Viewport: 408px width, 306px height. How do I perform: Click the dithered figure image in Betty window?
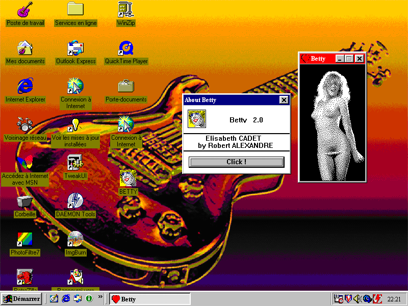333,122
